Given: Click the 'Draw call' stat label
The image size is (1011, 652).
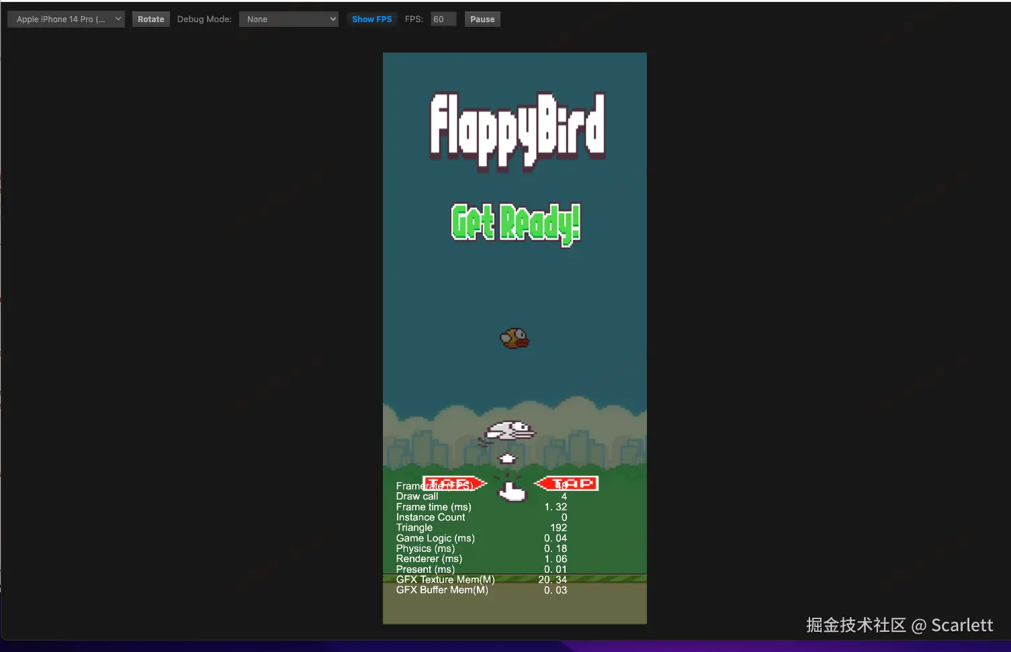Looking at the screenshot, I should (x=417, y=496).
